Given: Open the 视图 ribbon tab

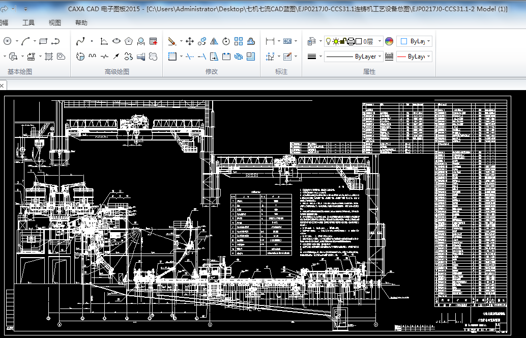Looking at the screenshot, I should pyautogui.click(x=54, y=23).
